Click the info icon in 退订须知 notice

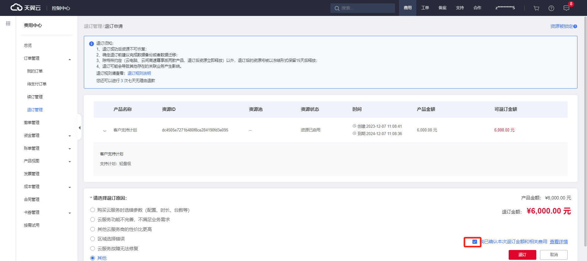[x=91, y=44]
